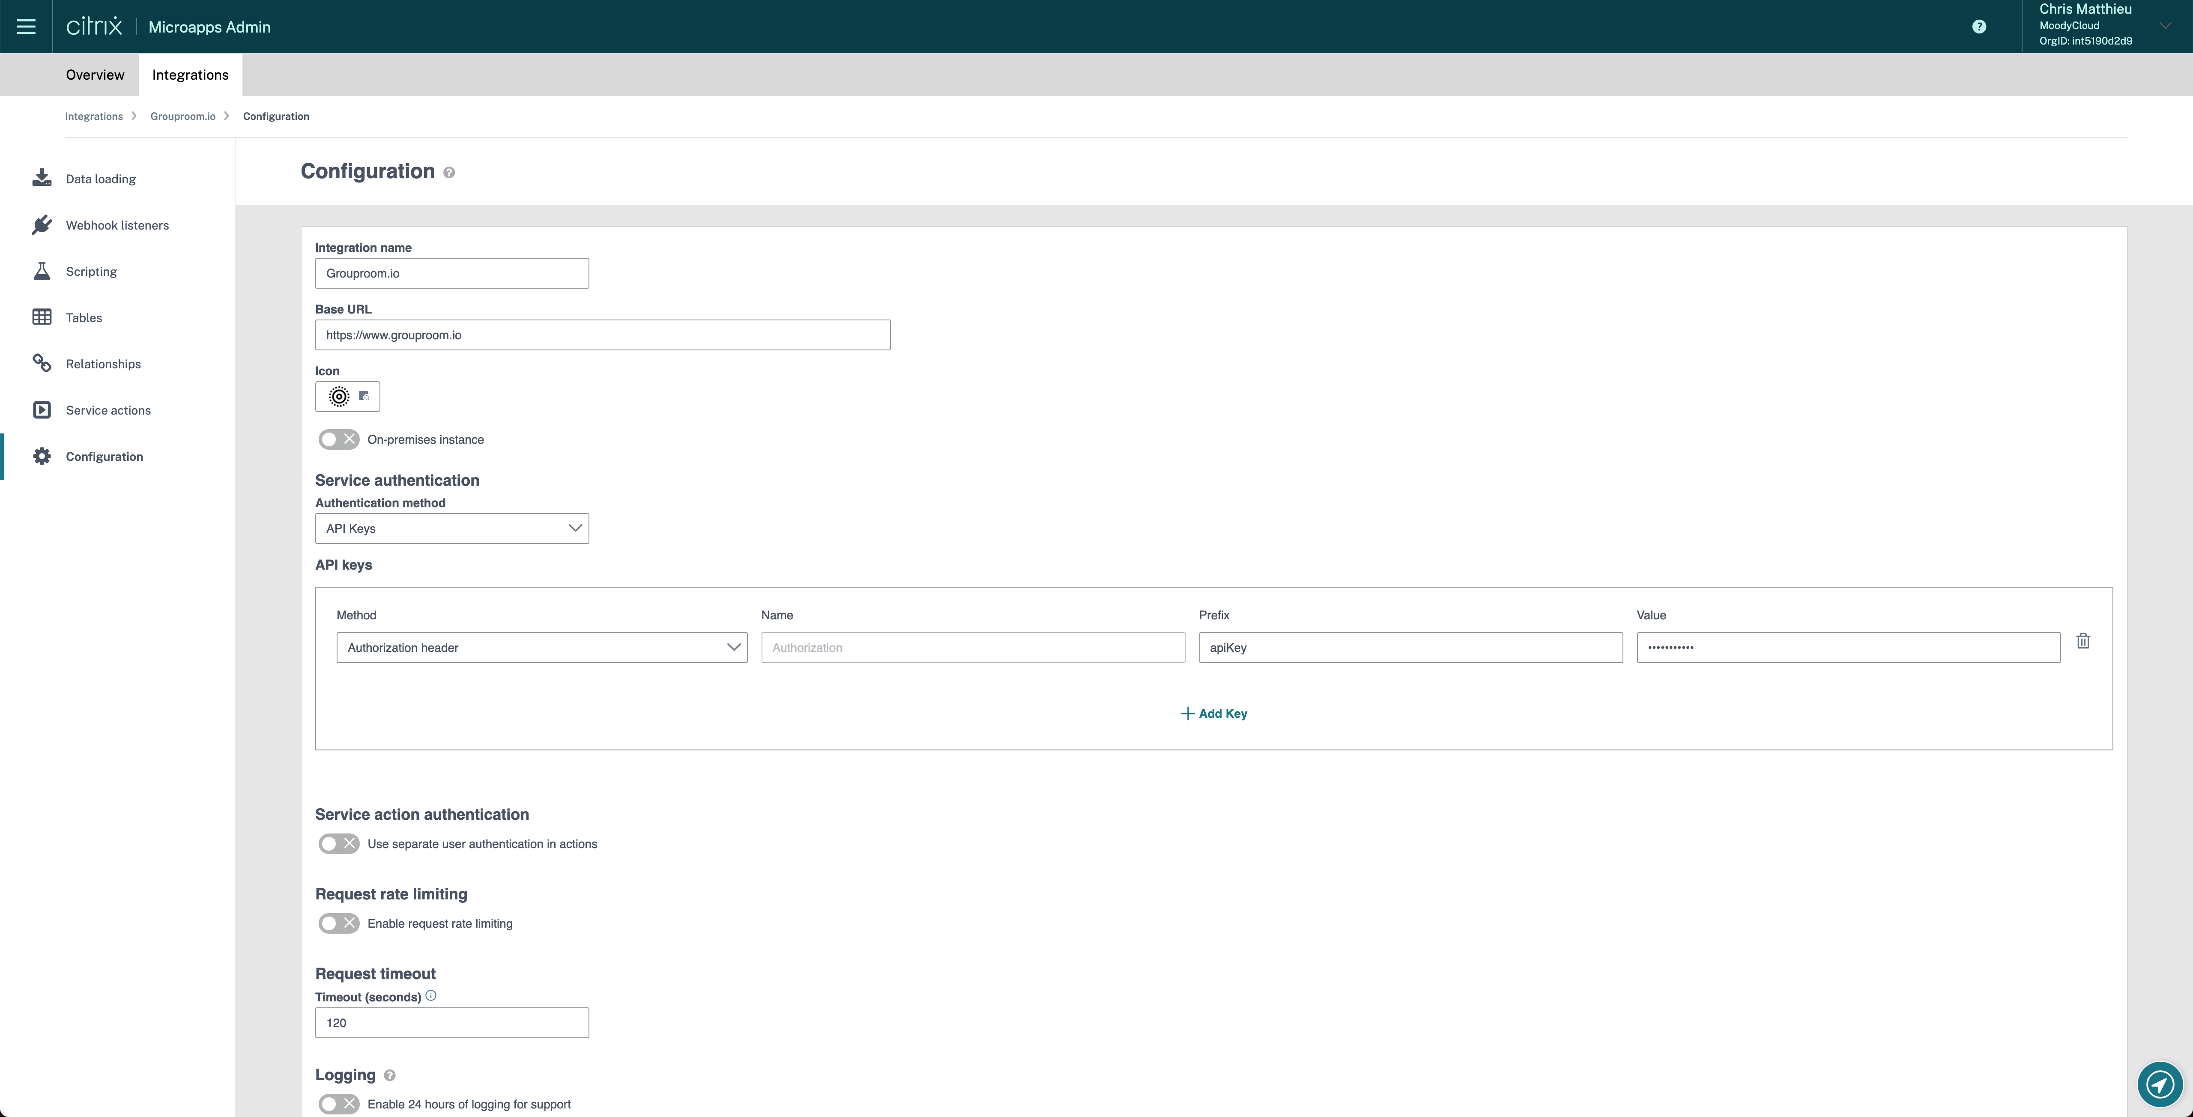
Task: Open Tables in sidebar
Action: tap(84, 317)
